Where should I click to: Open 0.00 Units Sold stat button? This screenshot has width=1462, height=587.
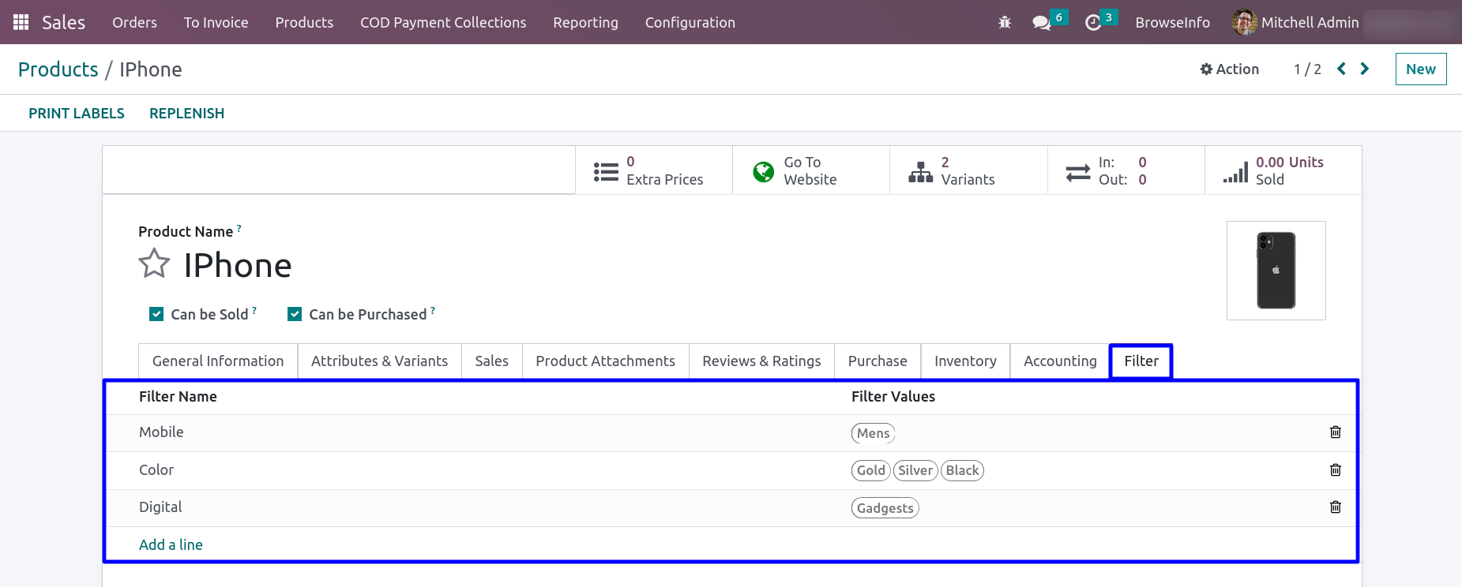tap(1283, 170)
